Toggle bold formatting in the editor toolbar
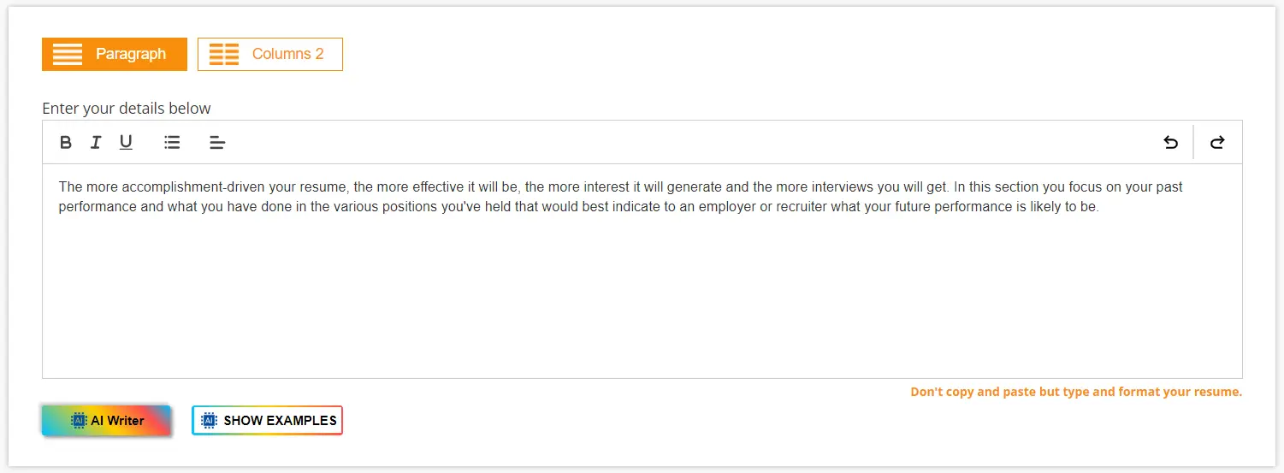 [66, 143]
